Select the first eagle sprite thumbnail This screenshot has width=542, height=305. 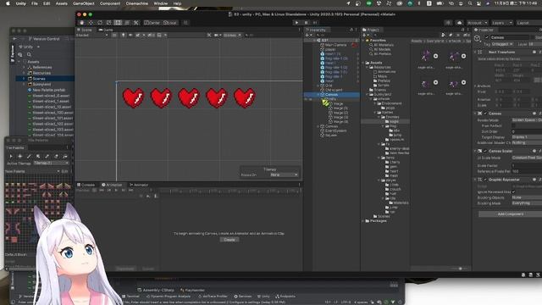(426, 56)
